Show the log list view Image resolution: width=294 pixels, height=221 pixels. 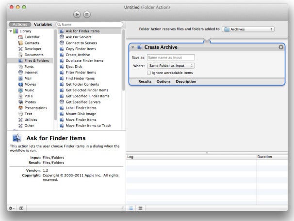(131, 208)
